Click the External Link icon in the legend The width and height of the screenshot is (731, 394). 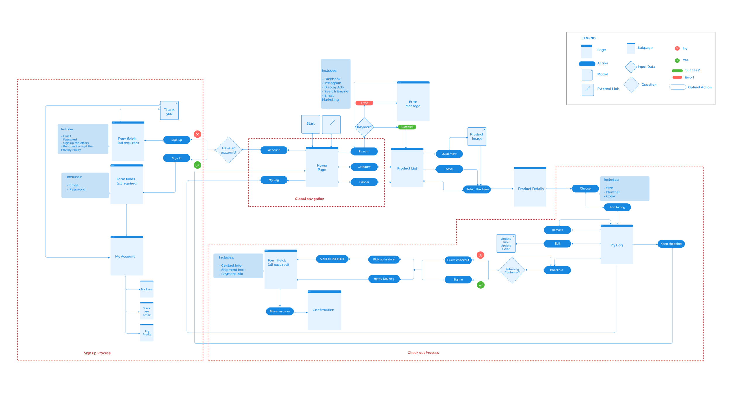pos(587,90)
